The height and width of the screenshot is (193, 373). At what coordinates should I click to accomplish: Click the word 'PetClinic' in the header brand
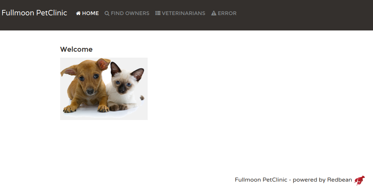tap(52, 13)
